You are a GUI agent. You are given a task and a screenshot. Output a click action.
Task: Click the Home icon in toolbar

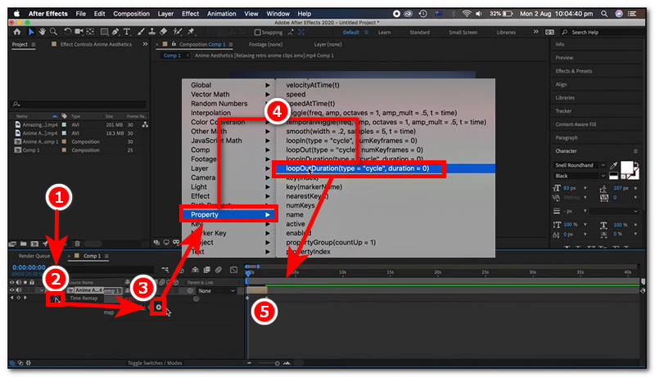16,32
